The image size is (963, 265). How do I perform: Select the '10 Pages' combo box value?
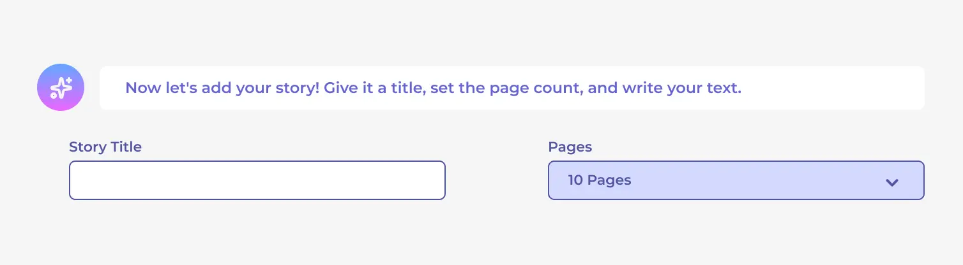pyautogui.click(x=736, y=180)
